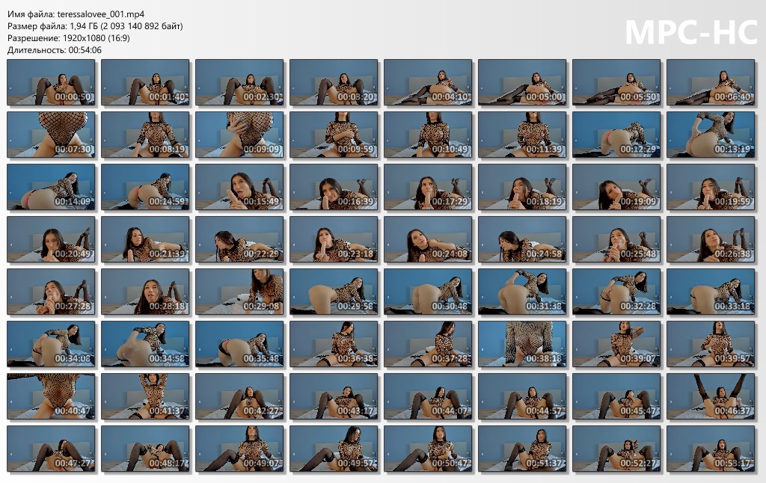
Task: Click the file size line 1,94 ГБ
Action: coord(95,26)
